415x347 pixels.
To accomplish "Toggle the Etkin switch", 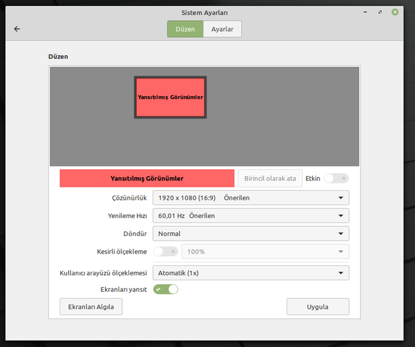I will click(336, 178).
